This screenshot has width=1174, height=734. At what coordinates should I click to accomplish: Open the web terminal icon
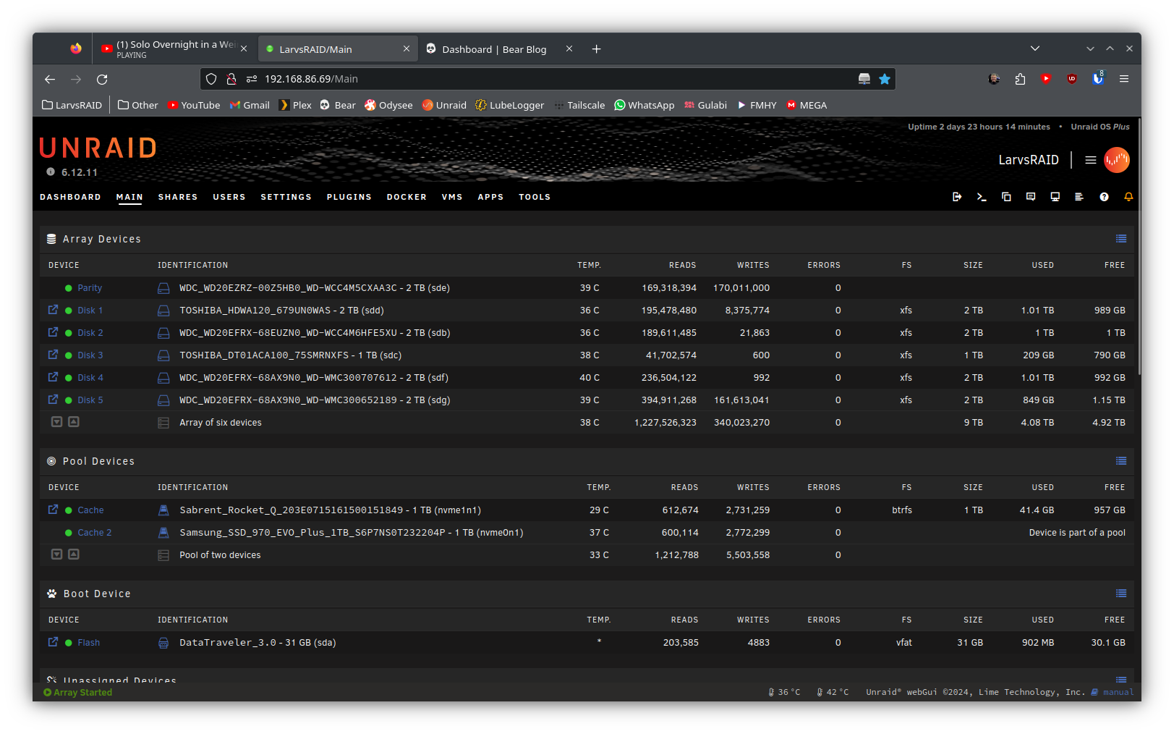[x=982, y=197]
